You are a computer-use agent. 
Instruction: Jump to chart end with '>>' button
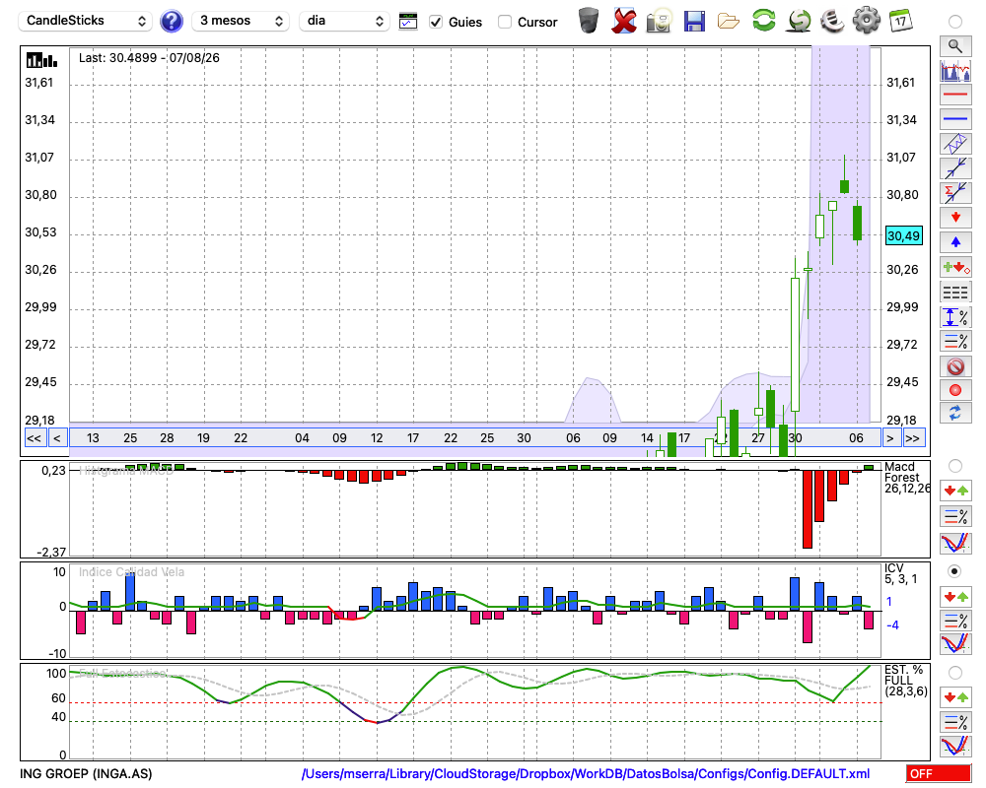tap(912, 438)
